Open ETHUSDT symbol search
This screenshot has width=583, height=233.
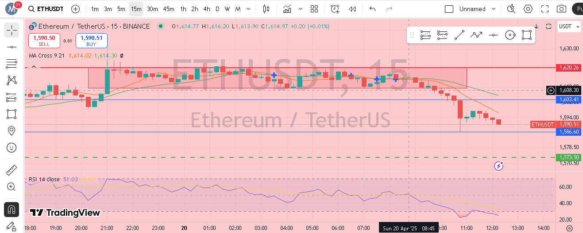[46, 9]
